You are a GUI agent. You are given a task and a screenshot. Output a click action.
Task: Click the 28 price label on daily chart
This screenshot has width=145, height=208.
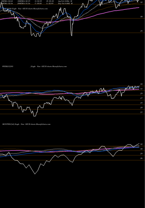[141, 31]
